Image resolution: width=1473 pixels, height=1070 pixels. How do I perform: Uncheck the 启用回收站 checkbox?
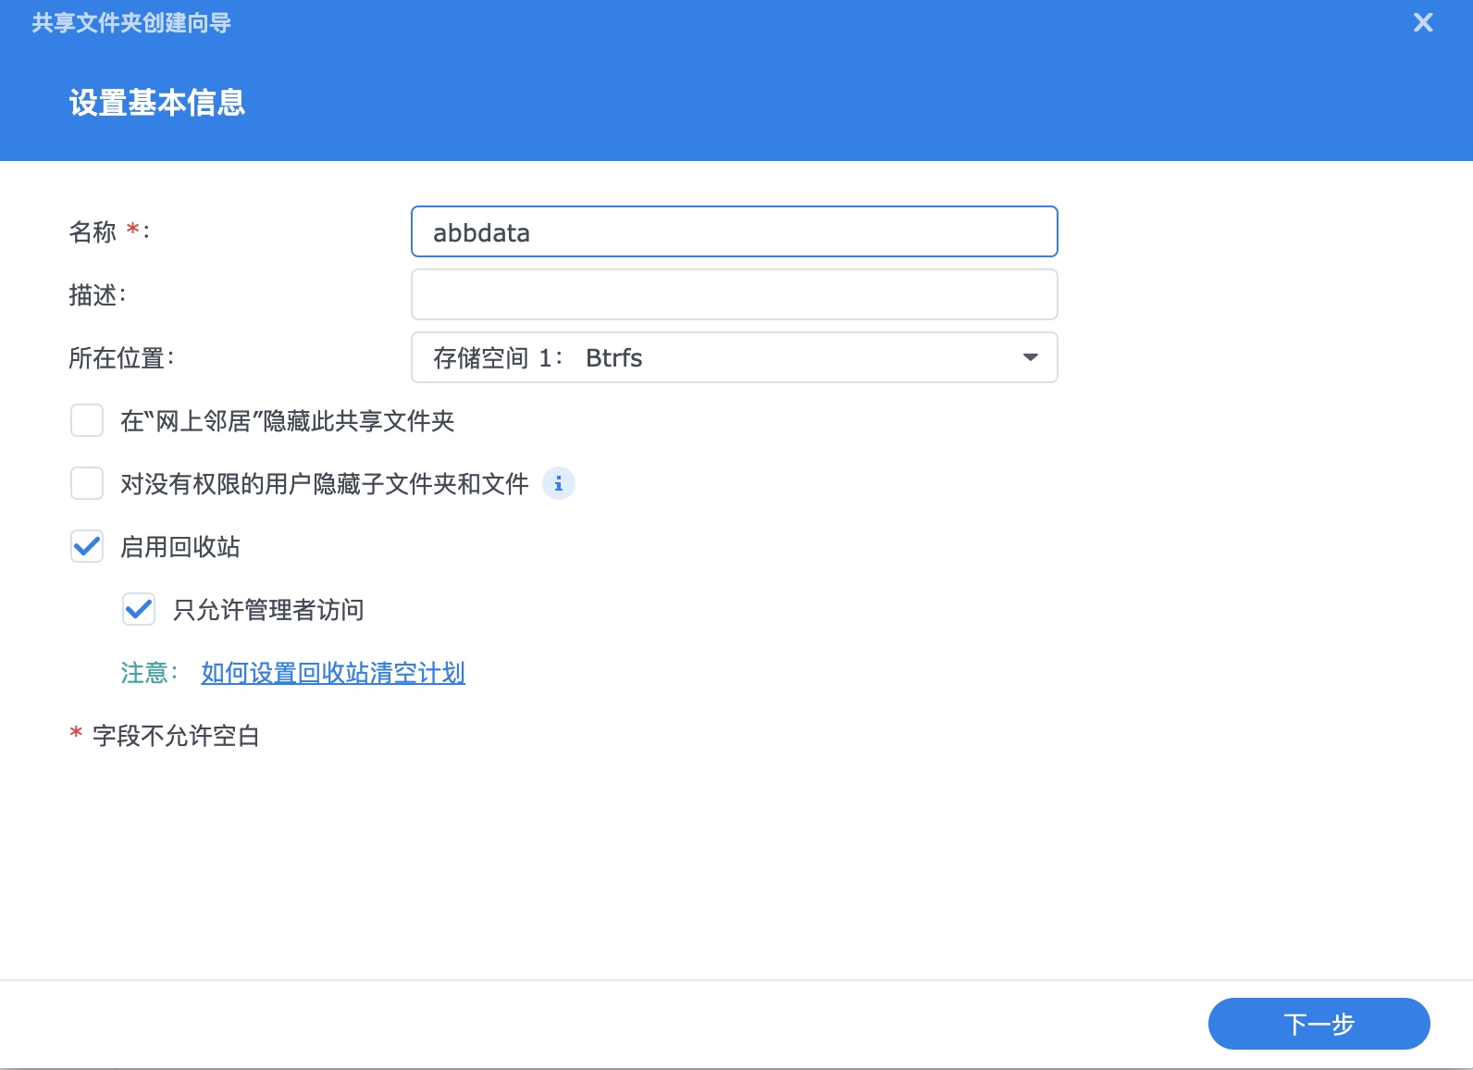tap(87, 546)
